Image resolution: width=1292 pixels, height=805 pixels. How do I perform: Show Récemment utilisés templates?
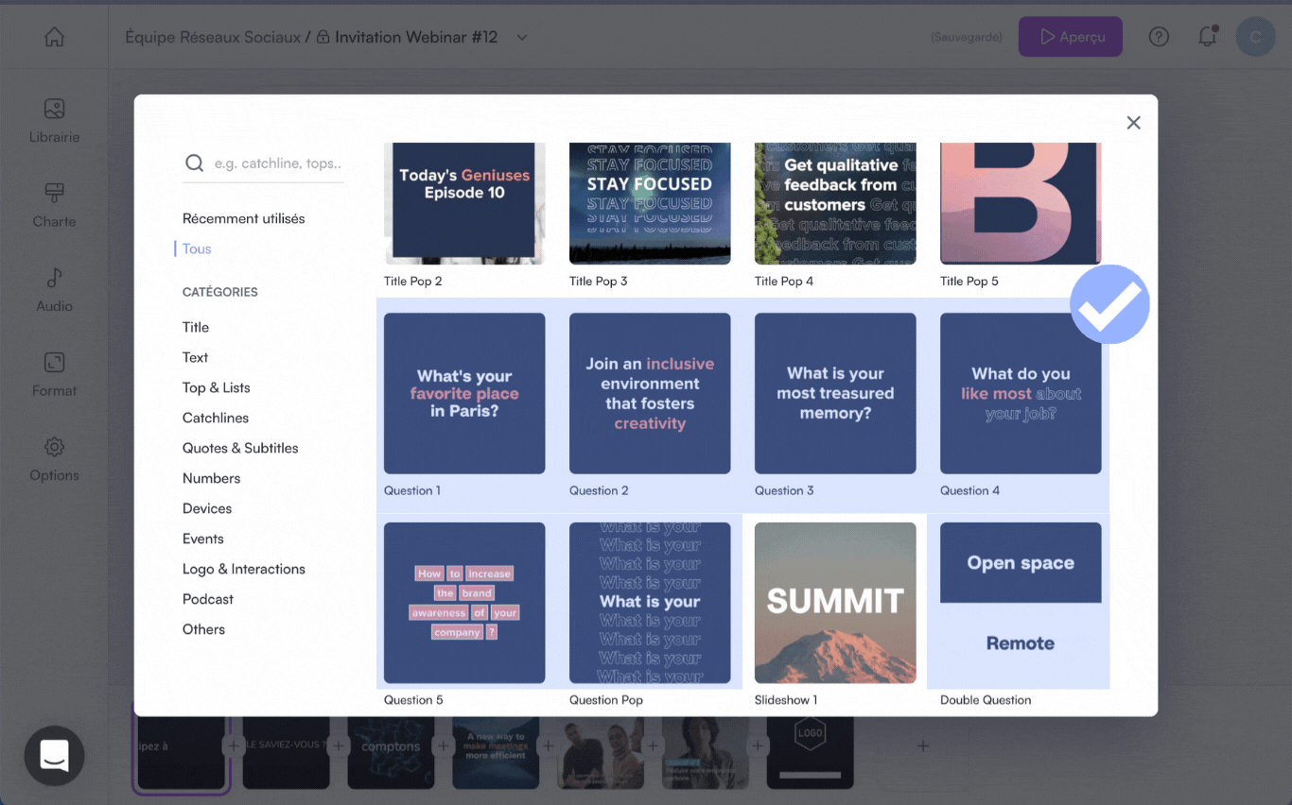point(243,218)
